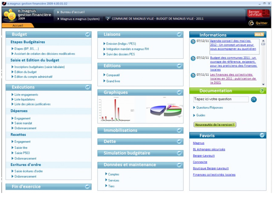Image resolution: width=273 pixels, height=202 pixels.
Task: Click the OK search icon beside question field
Action: coord(254,99)
